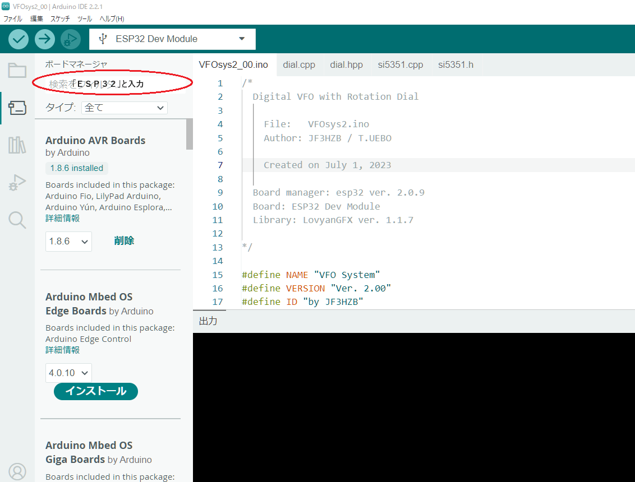Image resolution: width=635 pixels, height=482 pixels.
Task: Click the Upload arrow button
Action: 44,39
